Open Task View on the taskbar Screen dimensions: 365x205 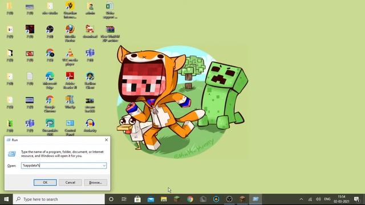124,199
